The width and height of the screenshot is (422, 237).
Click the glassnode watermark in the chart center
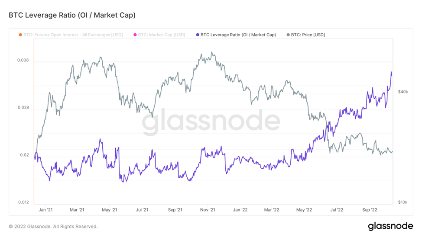tap(211, 122)
